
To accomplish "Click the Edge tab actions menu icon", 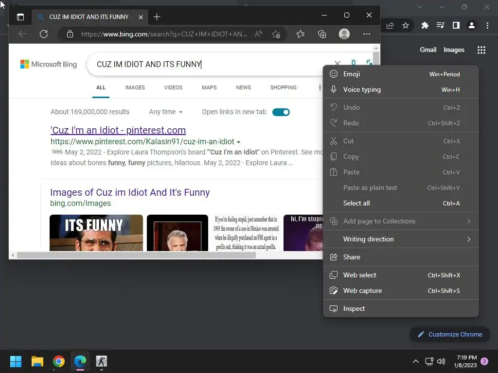I will click(20, 17).
